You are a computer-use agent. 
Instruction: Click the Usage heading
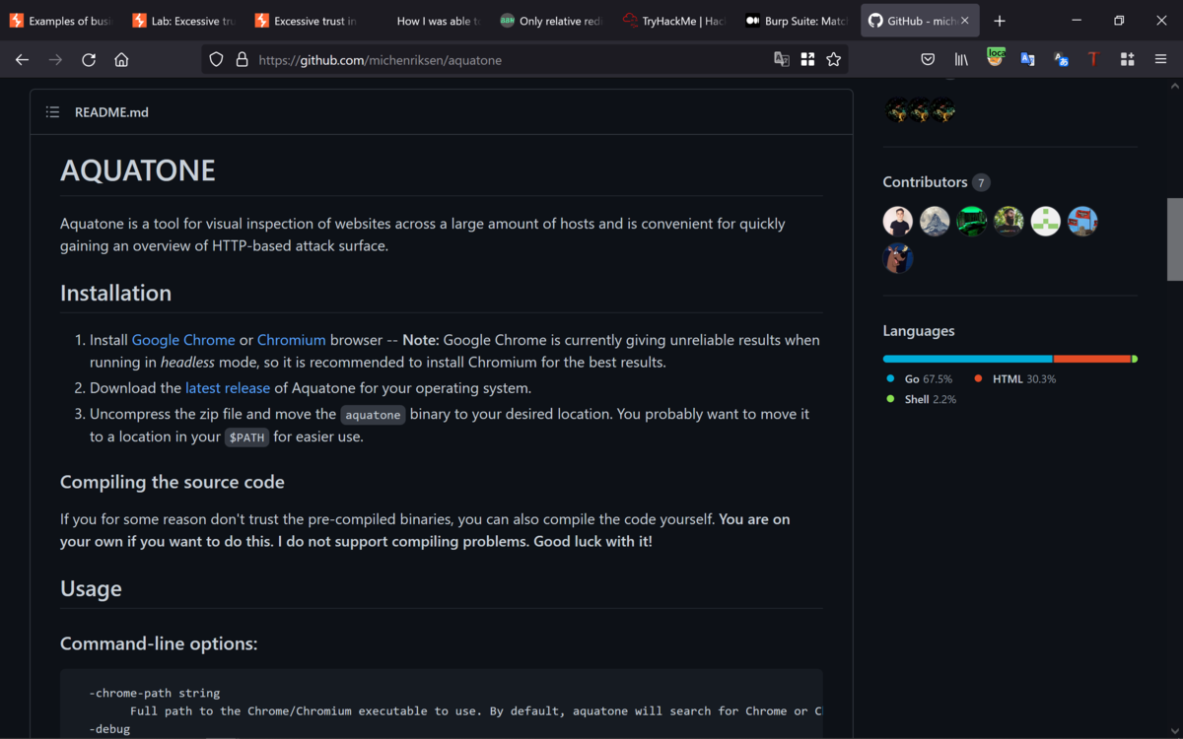point(91,588)
